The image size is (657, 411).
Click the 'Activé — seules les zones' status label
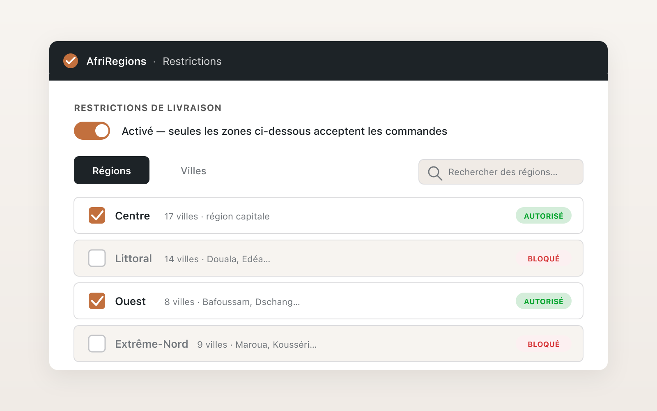click(284, 131)
